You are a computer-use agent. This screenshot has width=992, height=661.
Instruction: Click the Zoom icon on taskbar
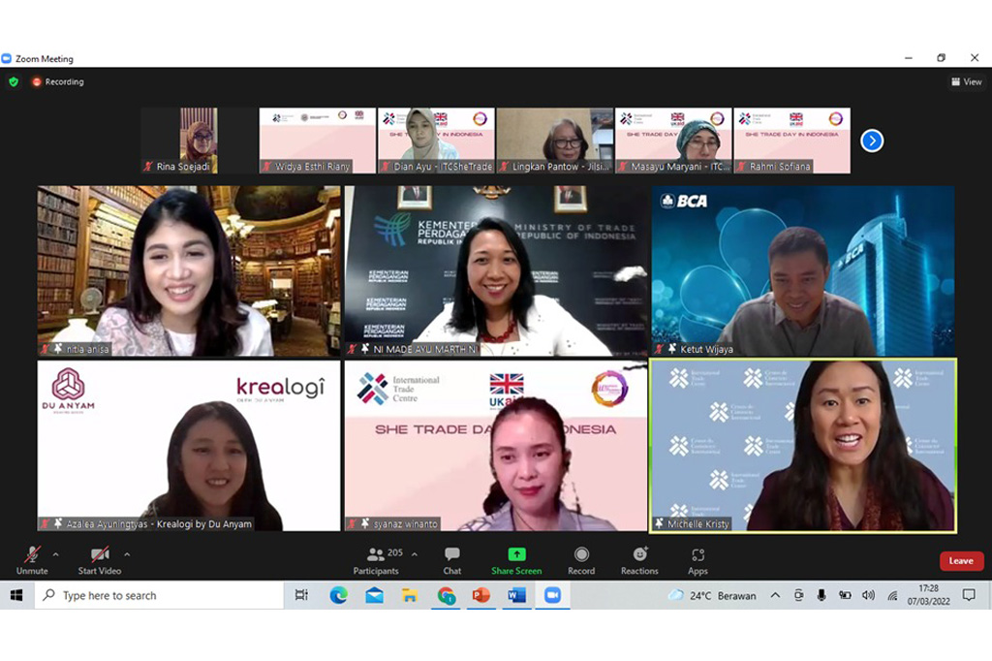[x=553, y=595]
